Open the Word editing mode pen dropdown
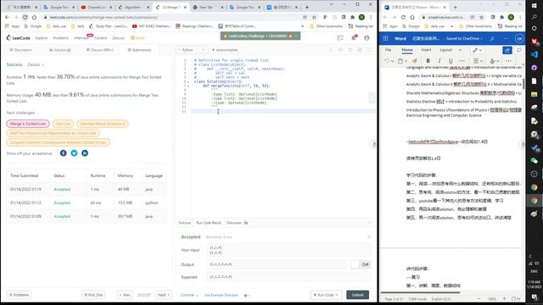Viewport: 543px width, 305px height. (x=477, y=50)
